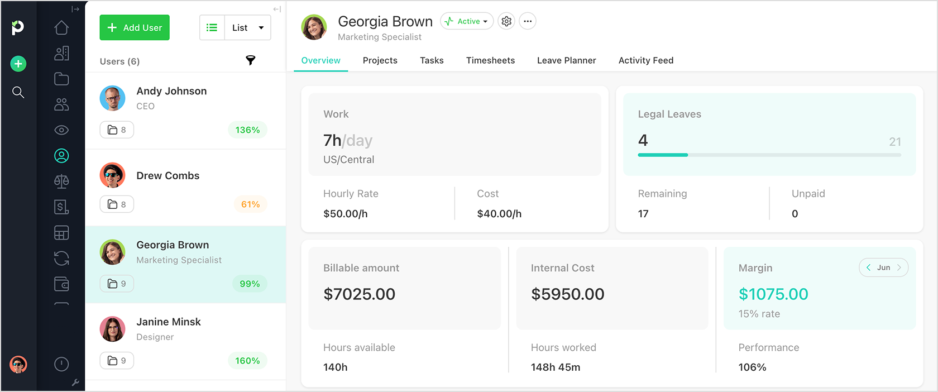The height and width of the screenshot is (392, 938).
Task: Select Janine Minsk in users list
Action: click(x=185, y=342)
